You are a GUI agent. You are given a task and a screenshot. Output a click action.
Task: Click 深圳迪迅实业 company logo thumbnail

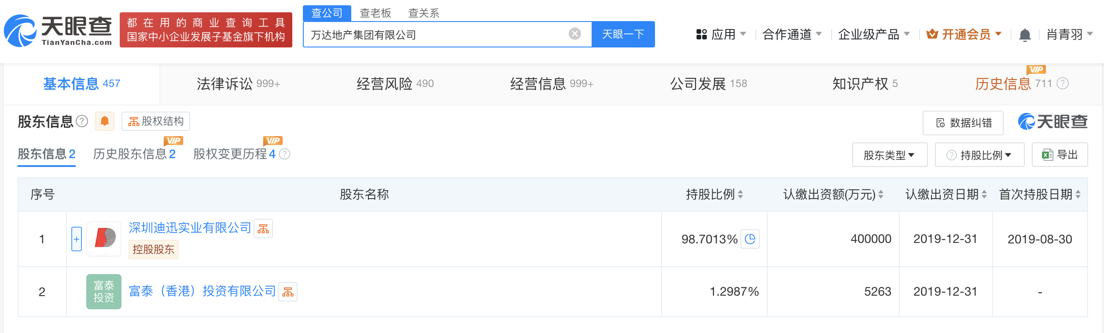[x=104, y=239]
